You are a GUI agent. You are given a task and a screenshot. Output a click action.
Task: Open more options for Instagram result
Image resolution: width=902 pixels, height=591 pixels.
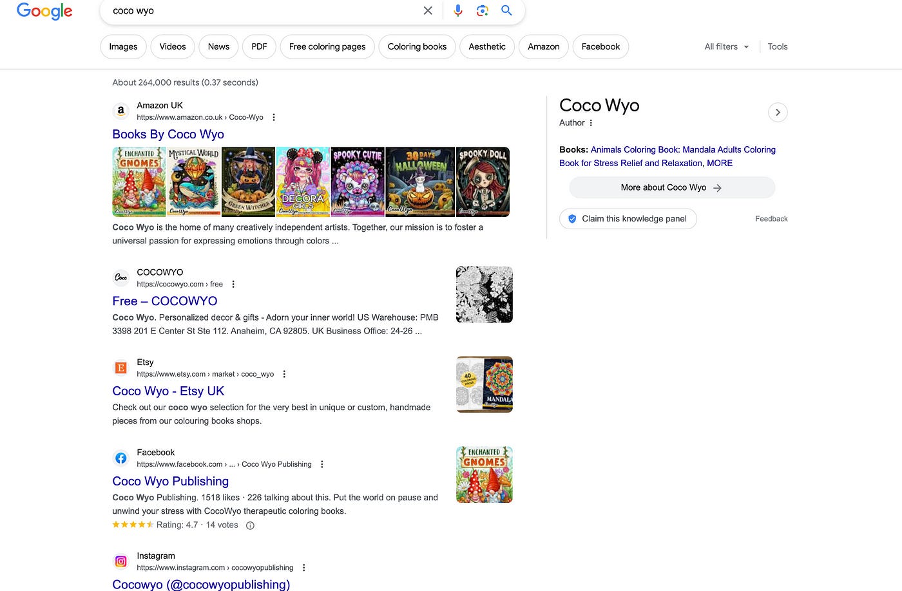303,568
